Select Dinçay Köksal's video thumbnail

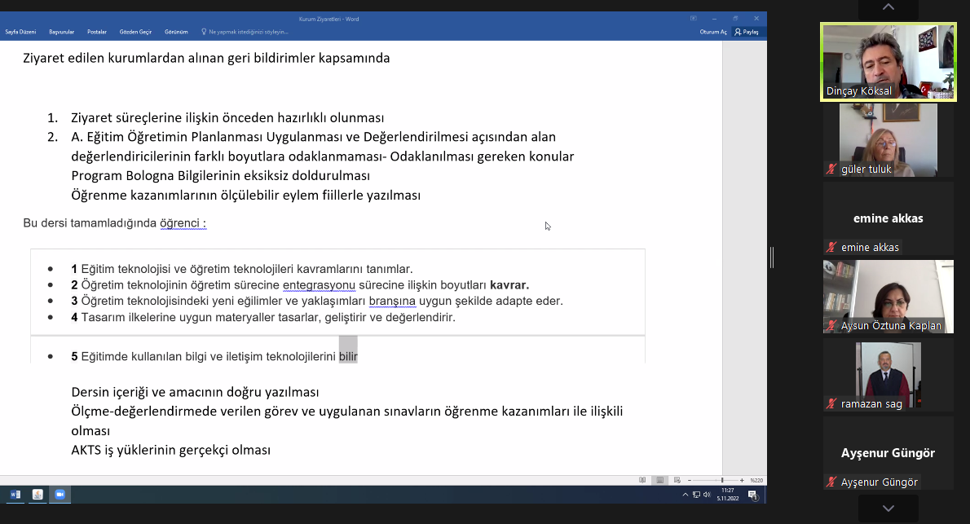pyautogui.click(x=888, y=62)
